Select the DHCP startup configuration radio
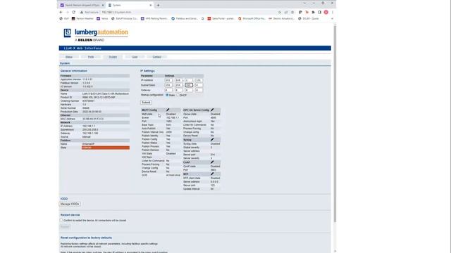 point(178,95)
